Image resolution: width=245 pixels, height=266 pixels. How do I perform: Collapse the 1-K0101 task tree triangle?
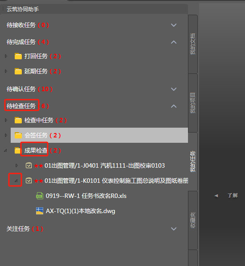[16, 181]
